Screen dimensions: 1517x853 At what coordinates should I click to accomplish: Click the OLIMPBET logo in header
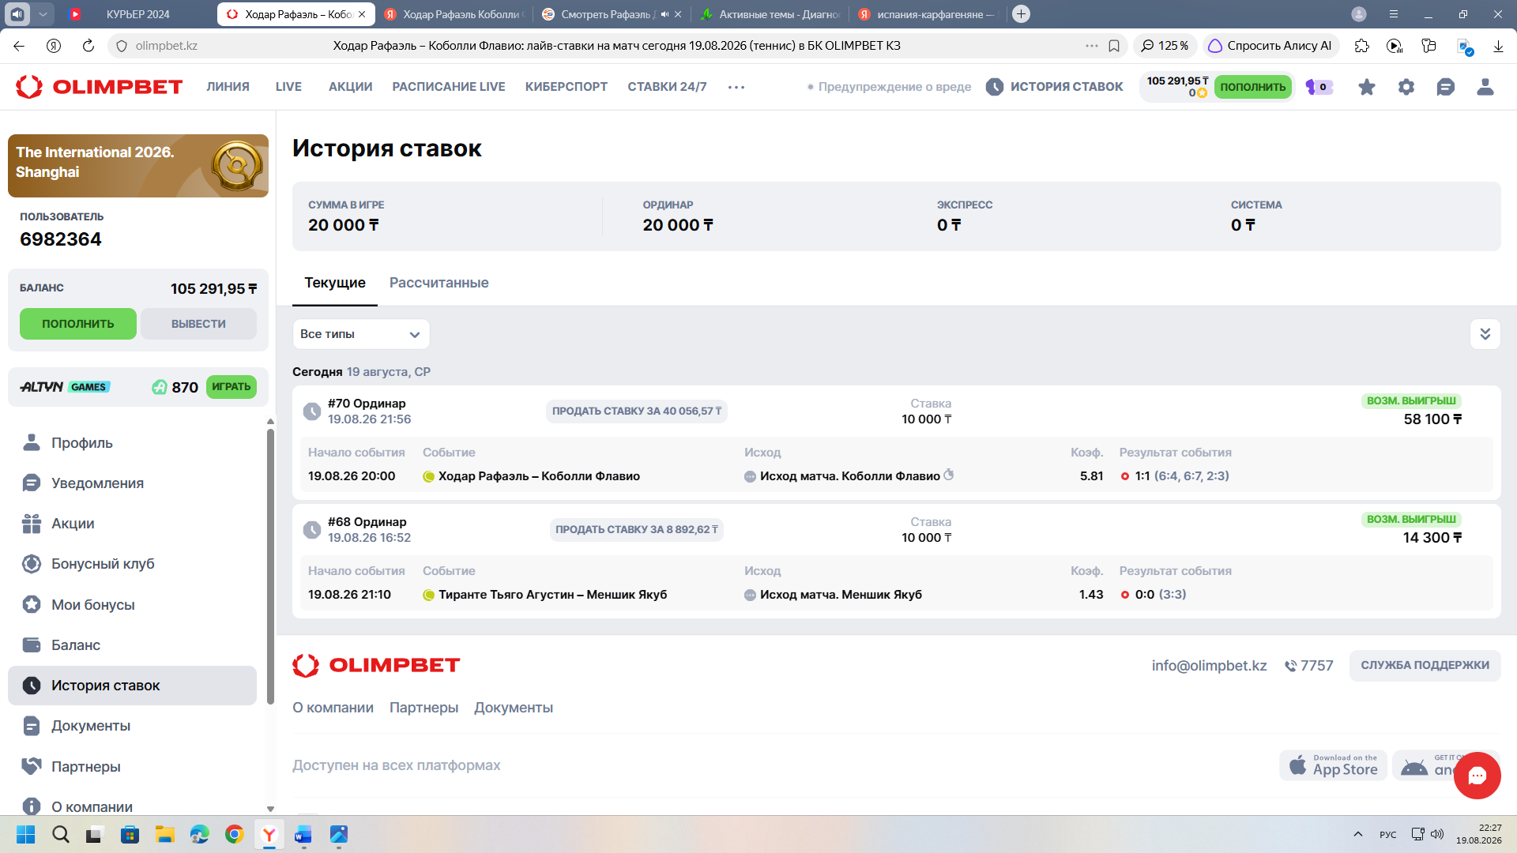click(100, 87)
